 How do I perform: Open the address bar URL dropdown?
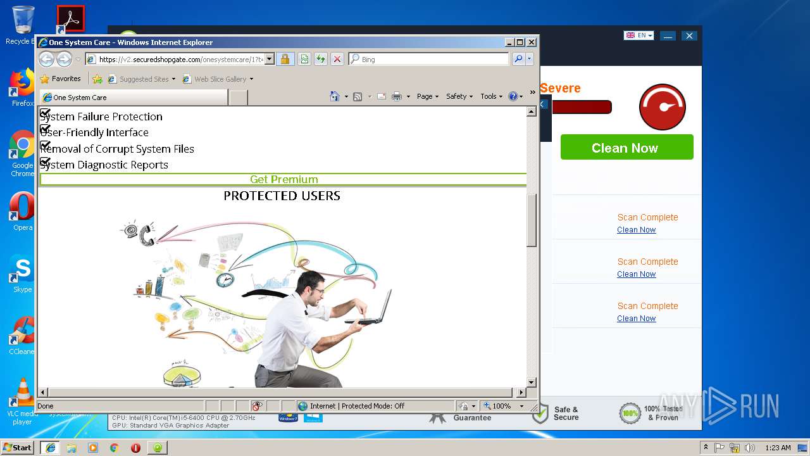[x=269, y=59]
